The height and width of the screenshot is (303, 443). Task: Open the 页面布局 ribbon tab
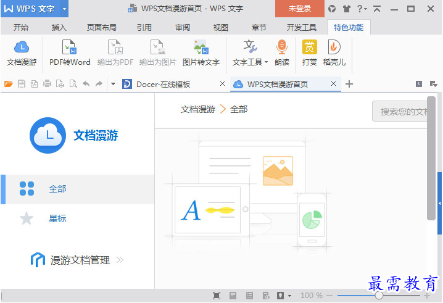(101, 27)
